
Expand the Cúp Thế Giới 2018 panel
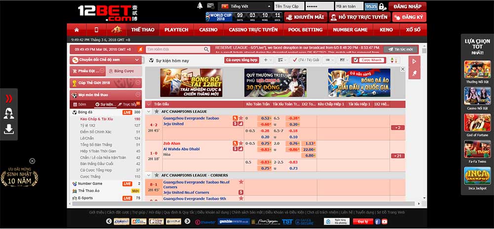click(x=138, y=83)
